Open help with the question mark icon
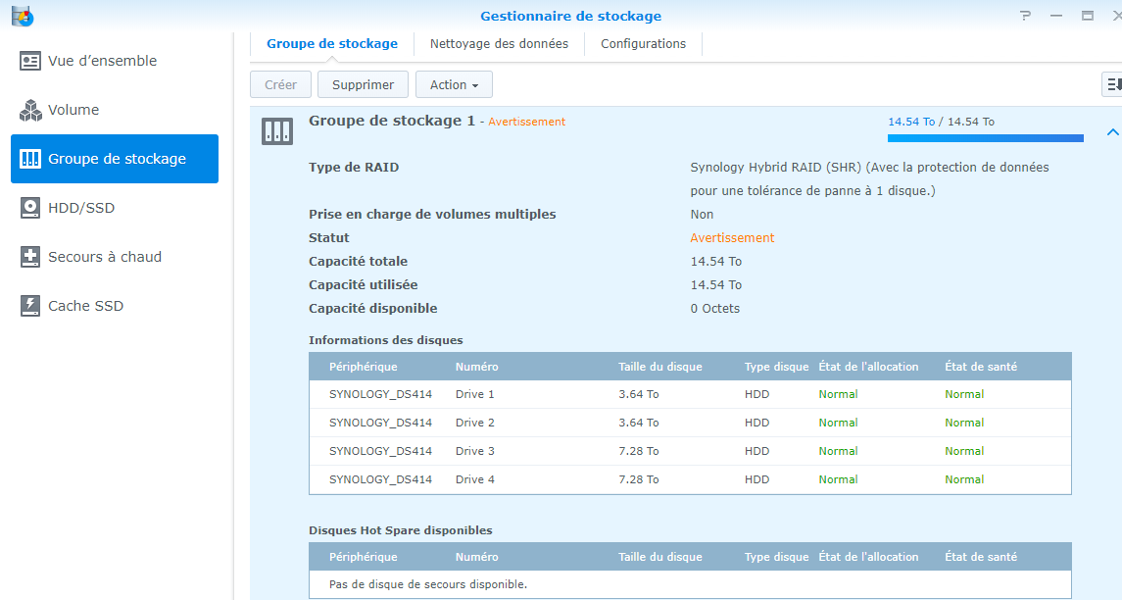This screenshot has width=1122, height=600. click(1025, 16)
